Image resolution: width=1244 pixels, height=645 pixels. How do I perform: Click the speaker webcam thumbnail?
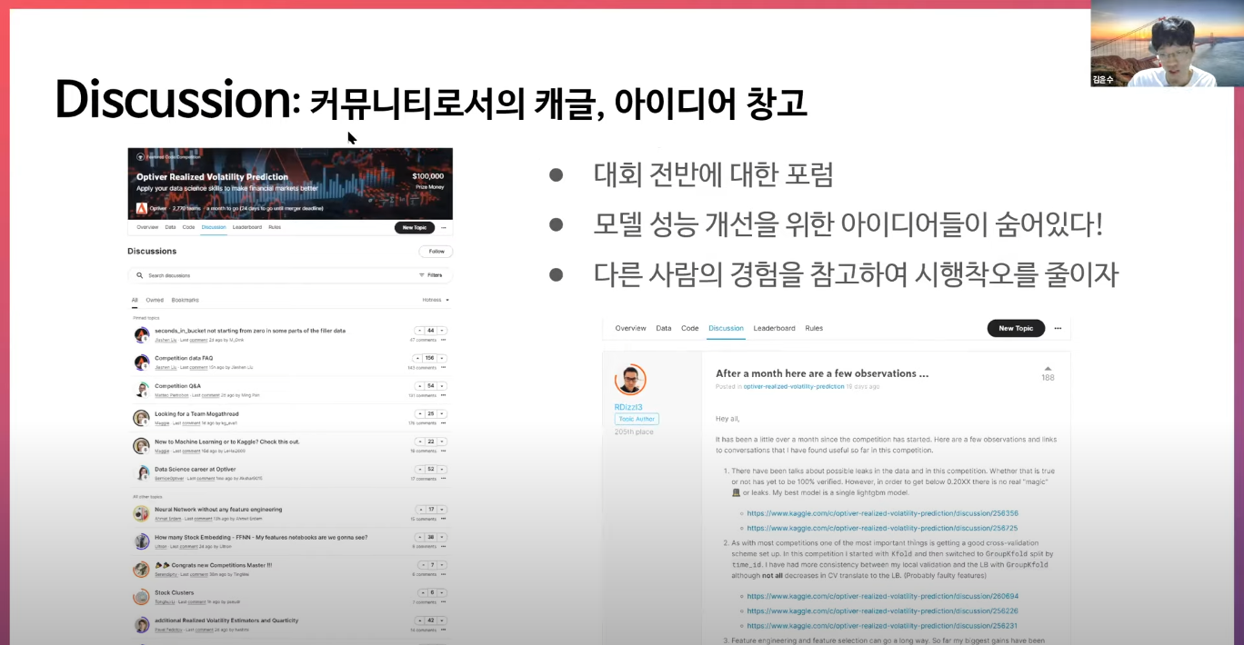click(x=1168, y=44)
